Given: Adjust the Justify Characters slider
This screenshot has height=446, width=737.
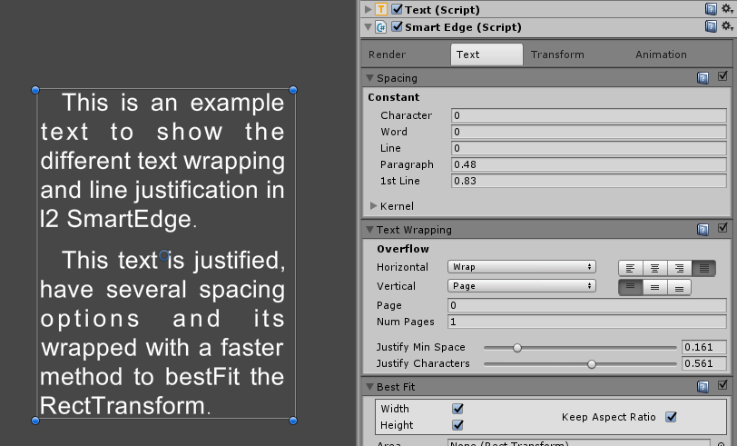Looking at the screenshot, I should coord(592,363).
